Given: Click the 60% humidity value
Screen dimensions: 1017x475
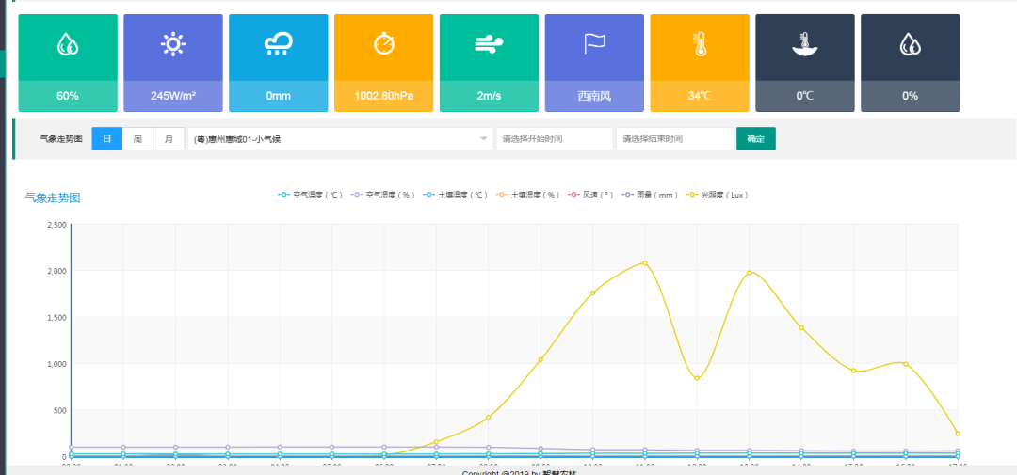Looking at the screenshot, I should [x=68, y=96].
